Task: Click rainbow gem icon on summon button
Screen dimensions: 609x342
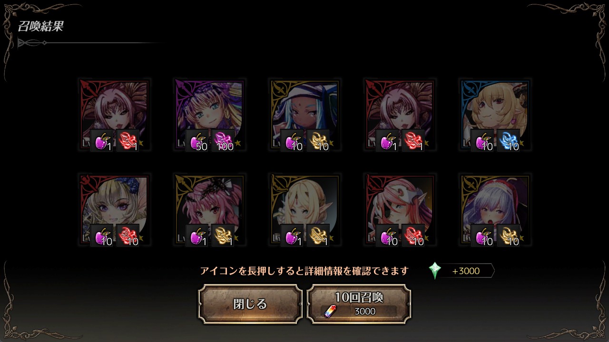Action: [330, 311]
